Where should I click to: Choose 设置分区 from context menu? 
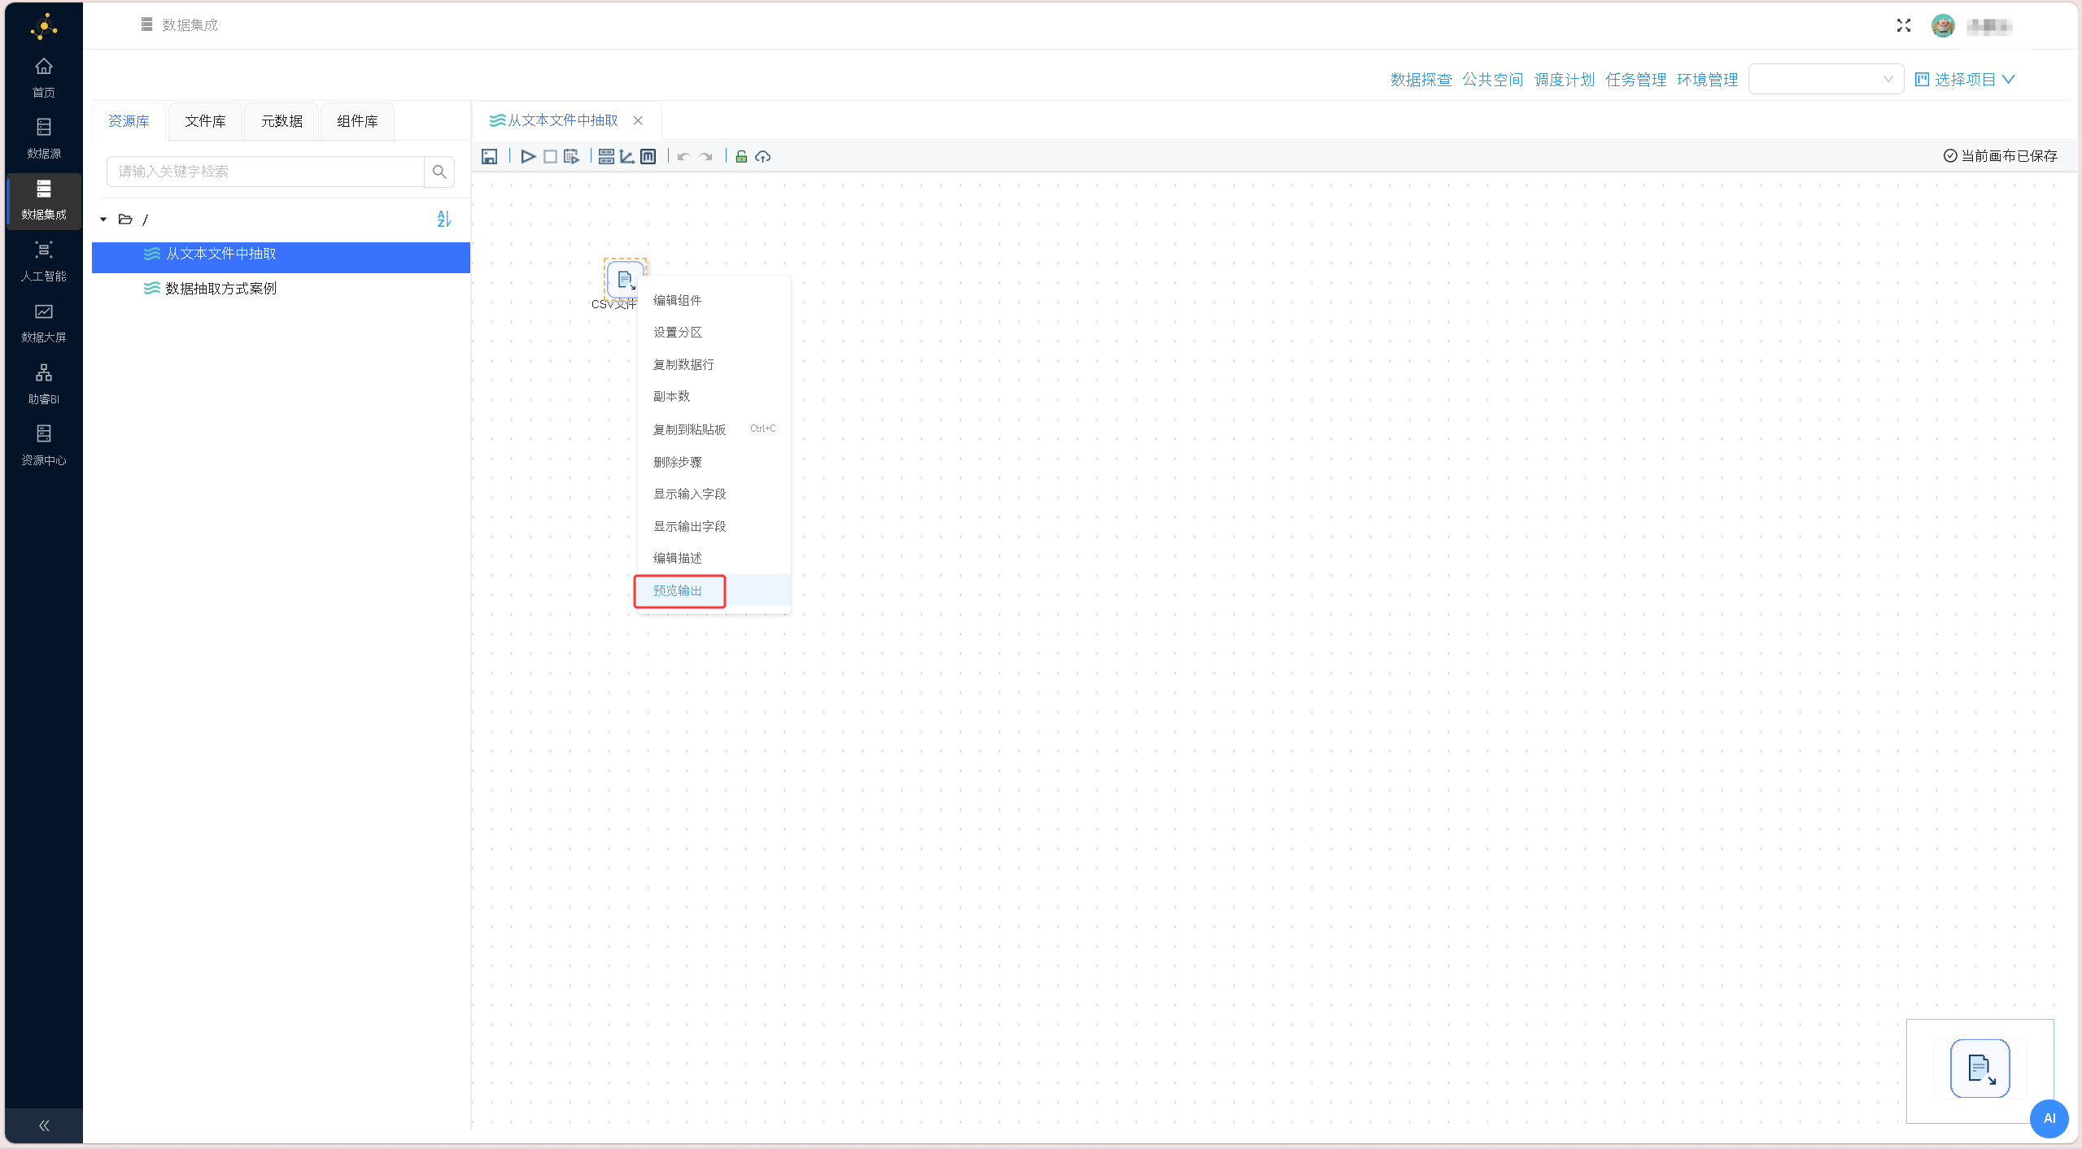(714, 333)
